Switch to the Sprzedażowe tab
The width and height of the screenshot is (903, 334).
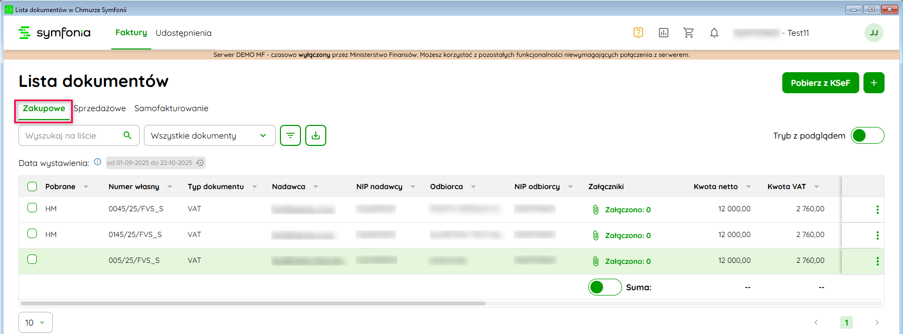100,108
